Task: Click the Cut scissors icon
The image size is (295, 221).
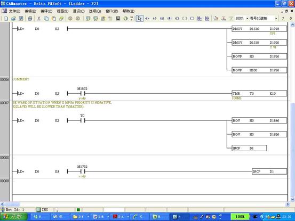Action: (39, 19)
